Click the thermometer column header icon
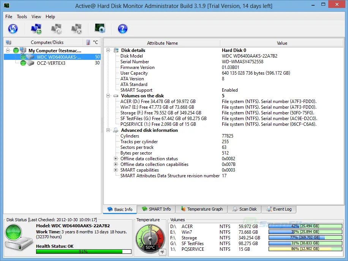The width and height of the screenshot is (348, 261). pyautogui.click(x=88, y=42)
